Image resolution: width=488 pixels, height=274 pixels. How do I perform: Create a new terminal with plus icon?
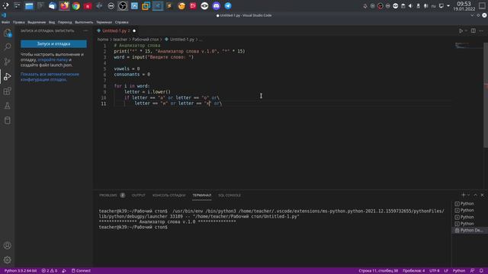[463, 195]
